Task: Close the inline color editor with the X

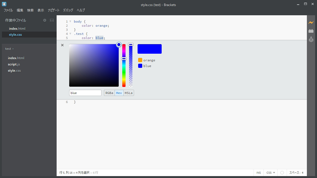Action: click(x=62, y=45)
